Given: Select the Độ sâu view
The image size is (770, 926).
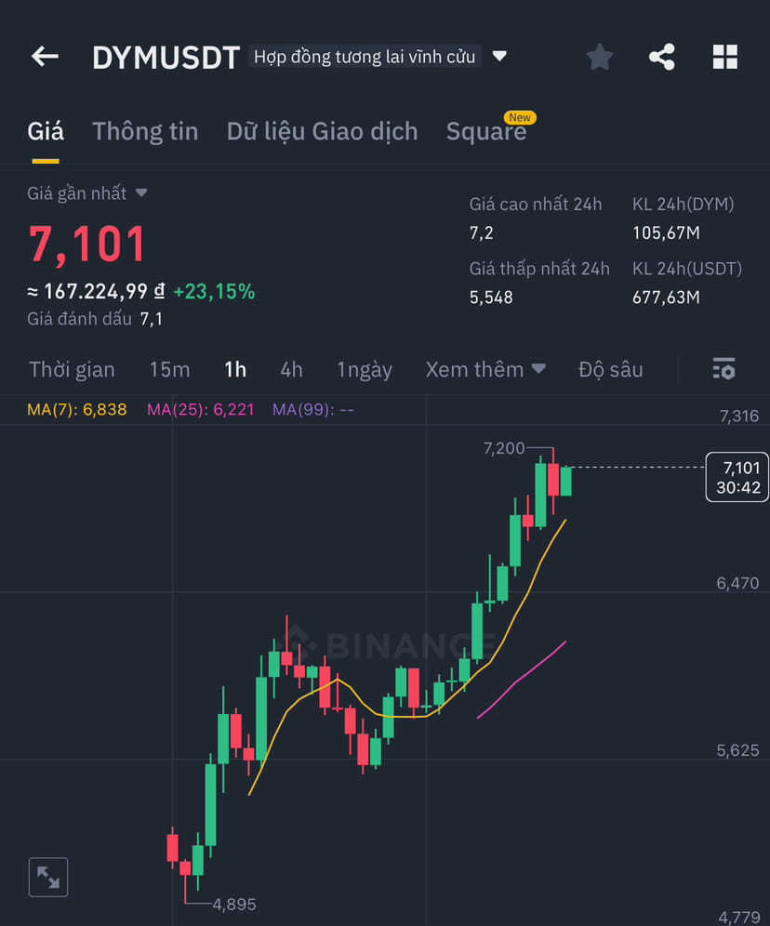Looking at the screenshot, I should (x=610, y=369).
